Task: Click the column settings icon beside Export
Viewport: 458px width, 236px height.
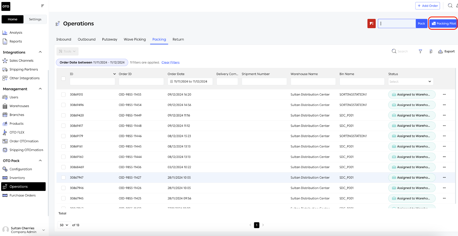Action: [431, 51]
